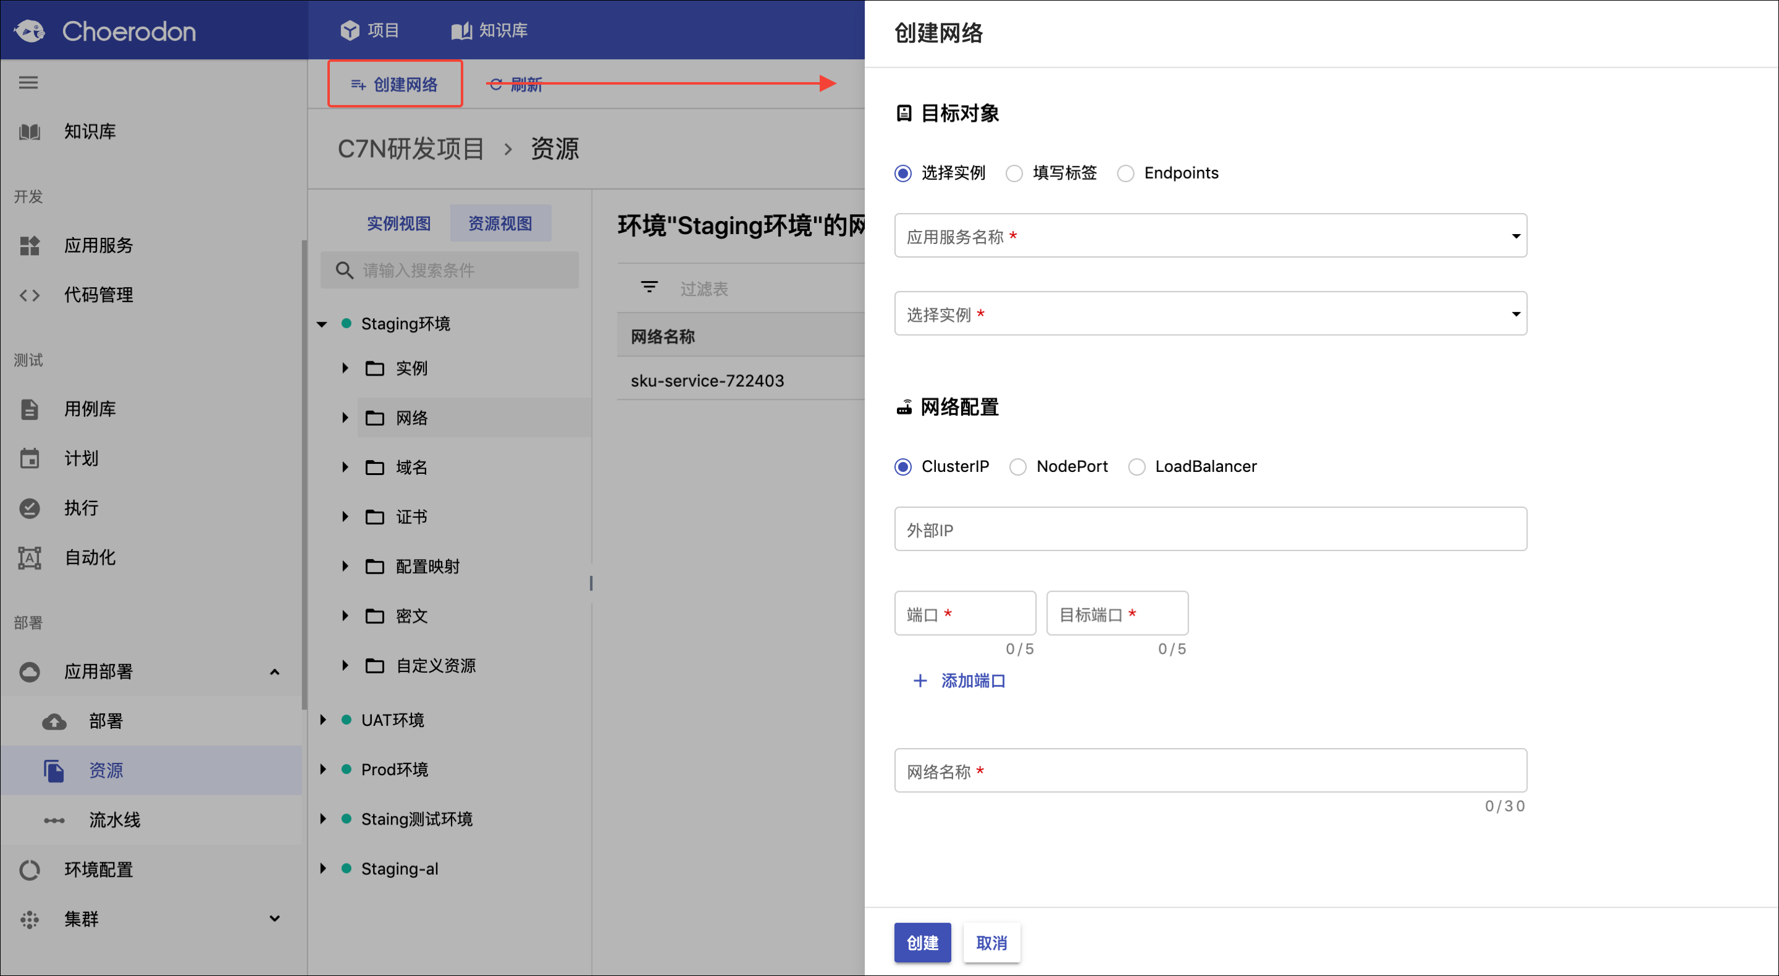
Task: Open the 选择实例 dropdown field
Action: click(1210, 314)
